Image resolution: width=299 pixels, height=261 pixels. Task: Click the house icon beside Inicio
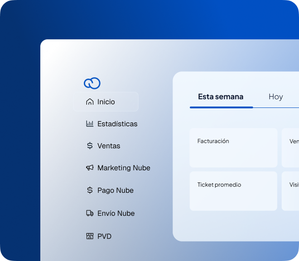click(x=90, y=102)
